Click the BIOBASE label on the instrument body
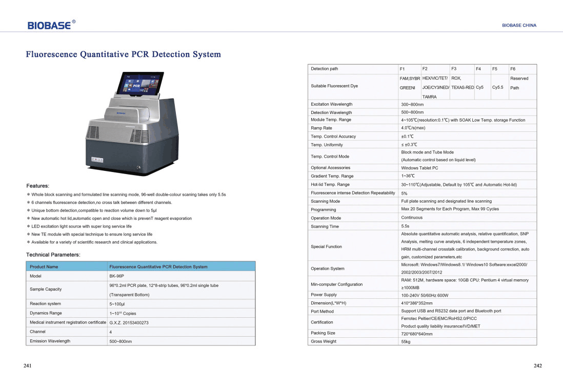This screenshot has width=563, height=385. click(x=122, y=112)
